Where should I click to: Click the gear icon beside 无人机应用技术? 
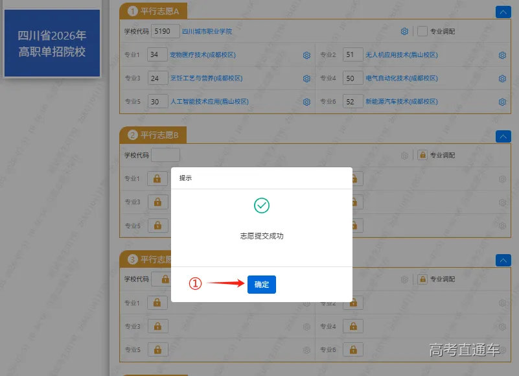coord(502,55)
